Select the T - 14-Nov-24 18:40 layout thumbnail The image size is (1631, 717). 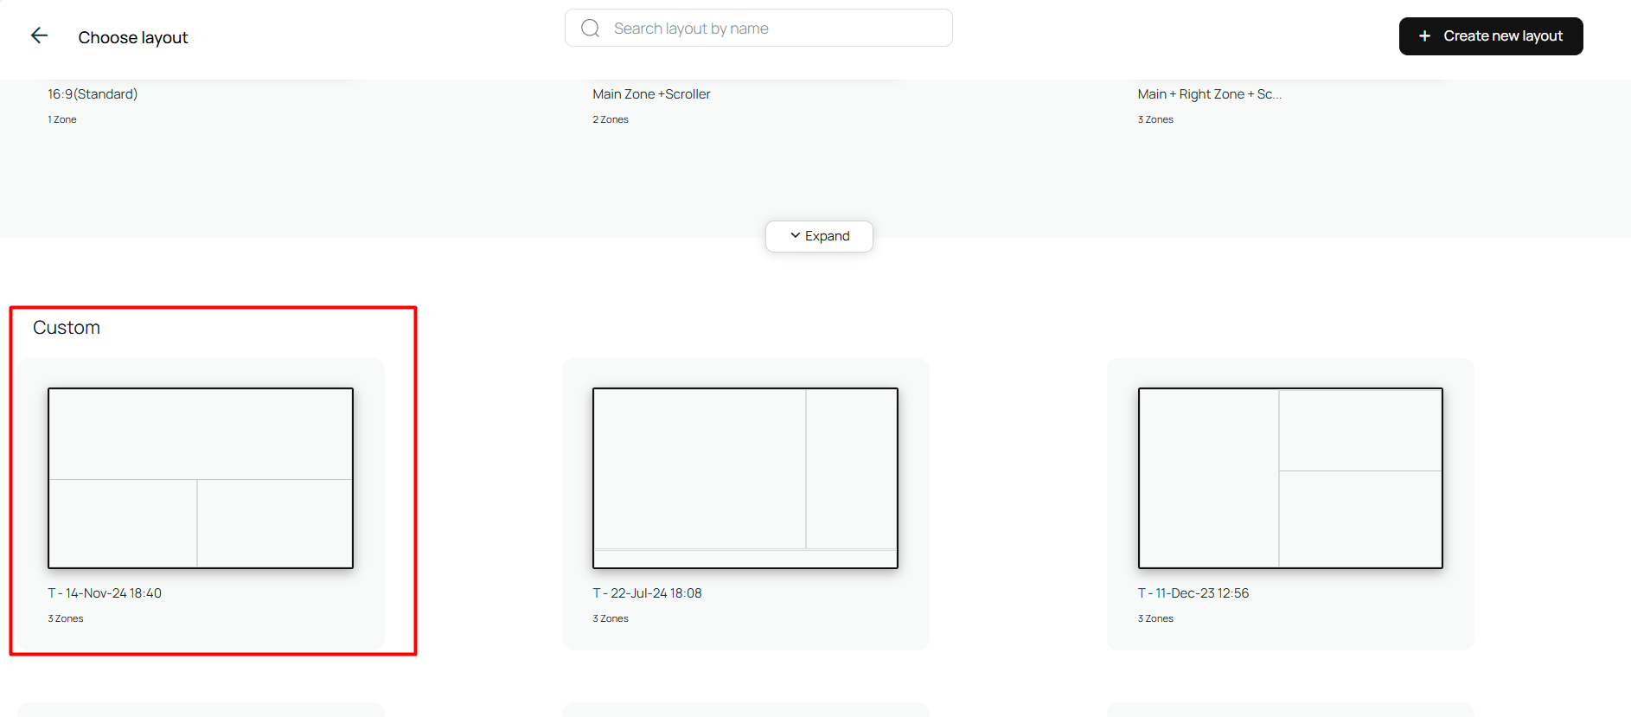coord(201,478)
